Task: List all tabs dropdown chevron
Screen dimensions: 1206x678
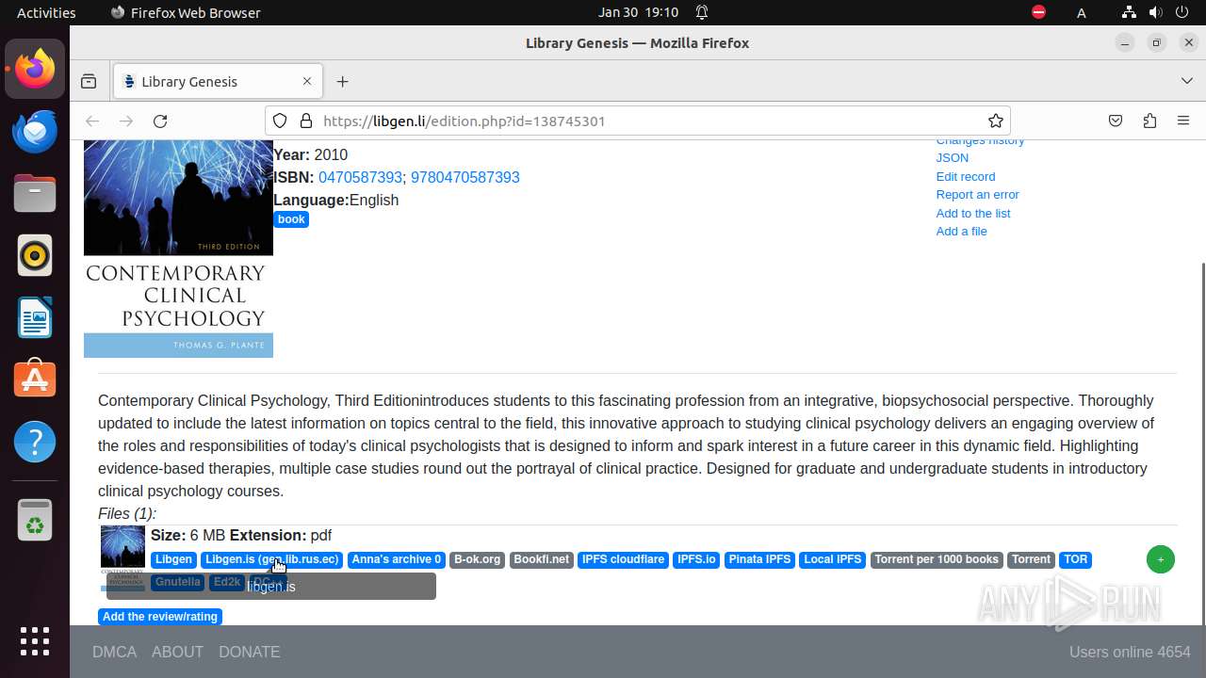Action: 1187,81
